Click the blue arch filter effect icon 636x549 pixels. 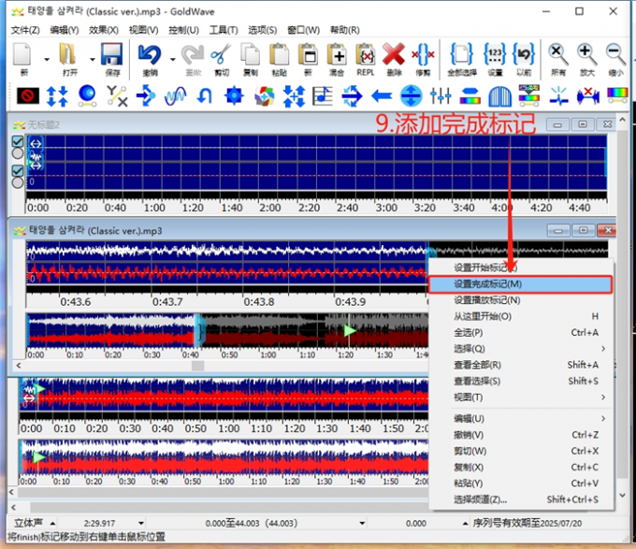(x=499, y=96)
